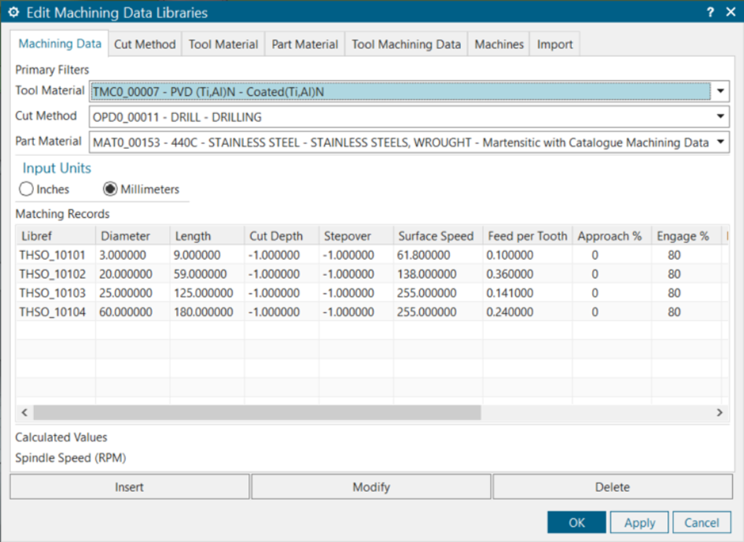Click the horizontal scrollbar left arrow
This screenshot has width=744, height=542.
24,413
